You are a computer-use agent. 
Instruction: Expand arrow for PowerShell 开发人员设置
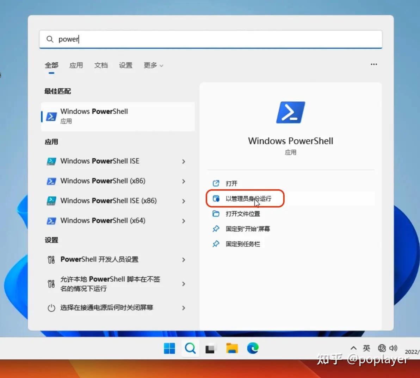coord(184,260)
